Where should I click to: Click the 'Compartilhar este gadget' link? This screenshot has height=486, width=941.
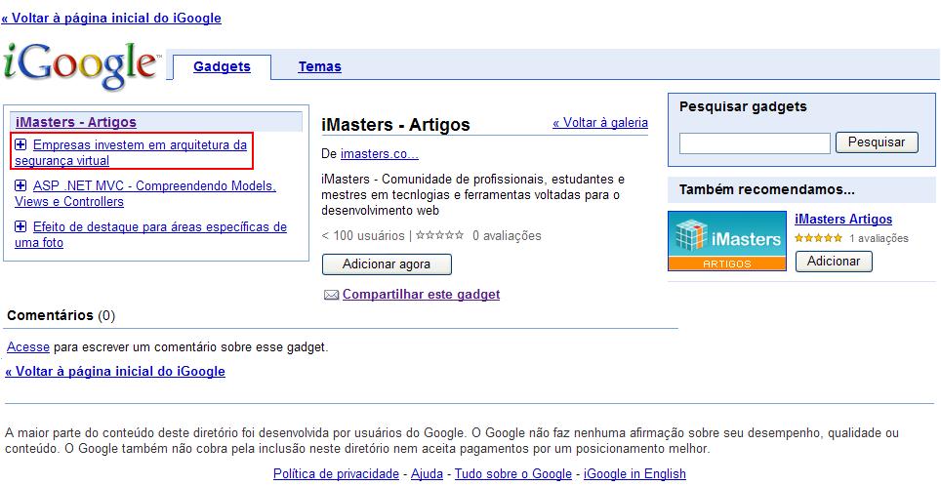click(x=421, y=294)
